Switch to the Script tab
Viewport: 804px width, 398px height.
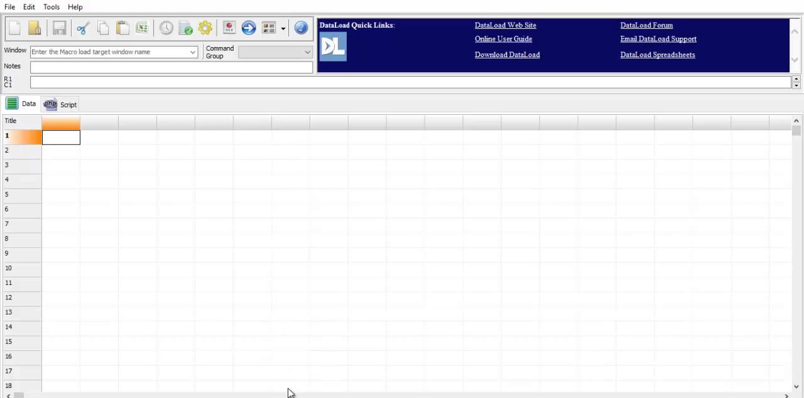click(x=60, y=104)
